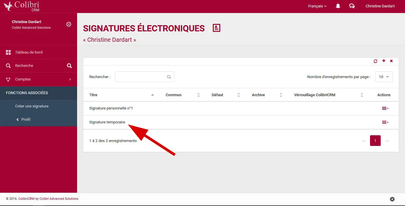The image size is (405, 206).
Task: Open actions menu for Signature personnelle n°1
Action: point(385,108)
